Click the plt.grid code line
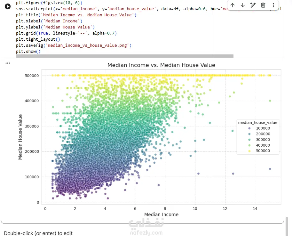This screenshot has height=236, width=292. pos(66,33)
